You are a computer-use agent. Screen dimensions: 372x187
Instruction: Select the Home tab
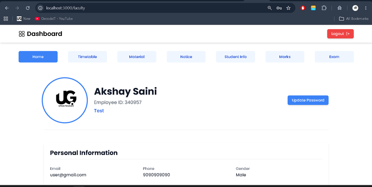point(38,57)
